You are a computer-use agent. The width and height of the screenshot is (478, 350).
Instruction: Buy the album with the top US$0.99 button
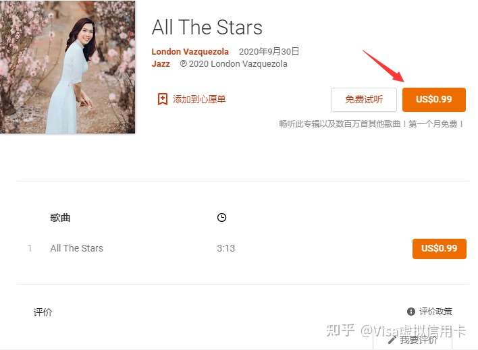point(434,99)
